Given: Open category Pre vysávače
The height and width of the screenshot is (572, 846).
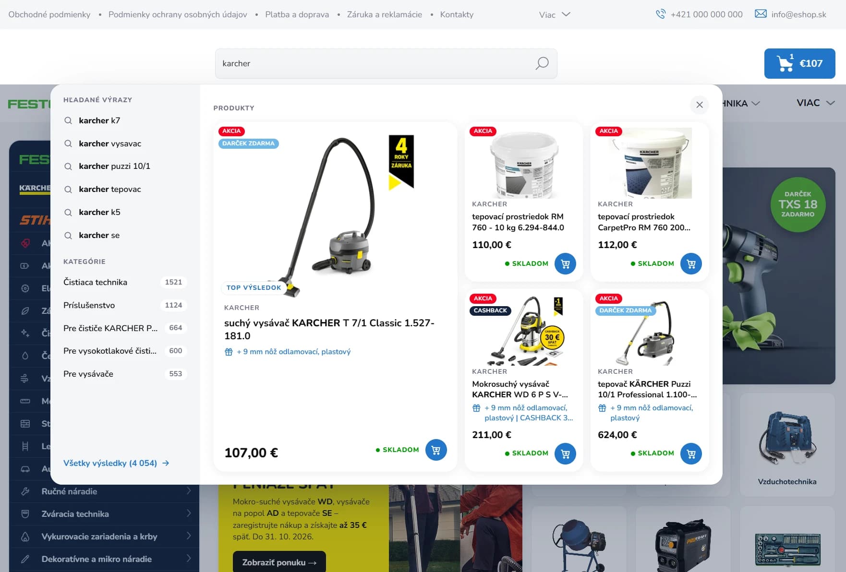Looking at the screenshot, I should click(x=125, y=374).
